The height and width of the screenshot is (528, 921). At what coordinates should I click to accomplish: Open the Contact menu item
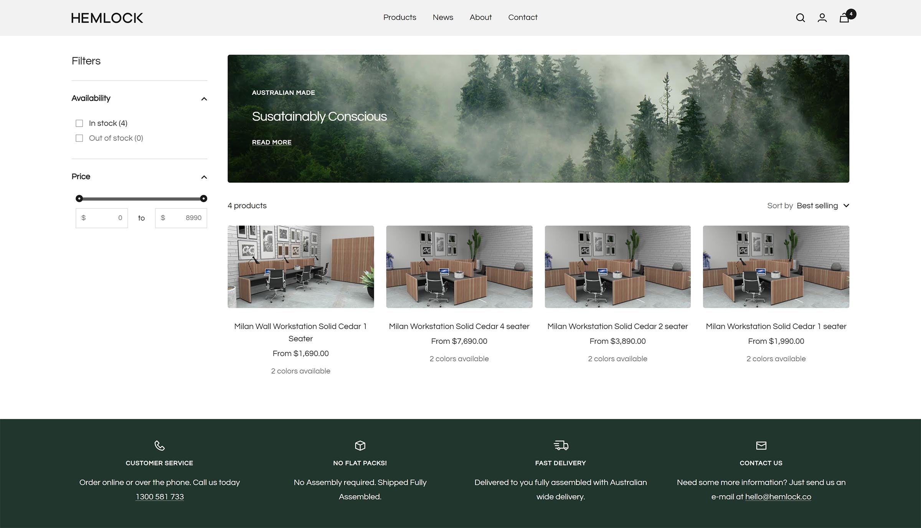(x=523, y=17)
